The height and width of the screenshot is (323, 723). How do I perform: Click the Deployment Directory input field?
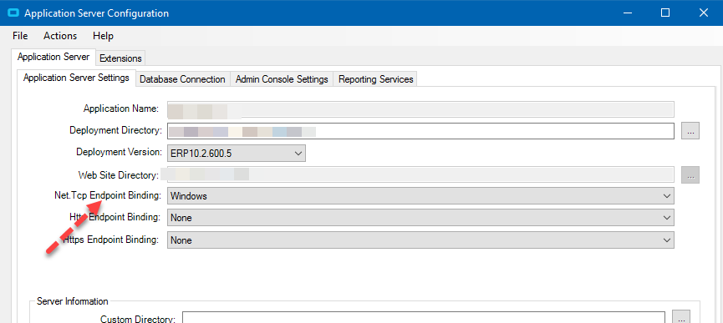pos(420,131)
